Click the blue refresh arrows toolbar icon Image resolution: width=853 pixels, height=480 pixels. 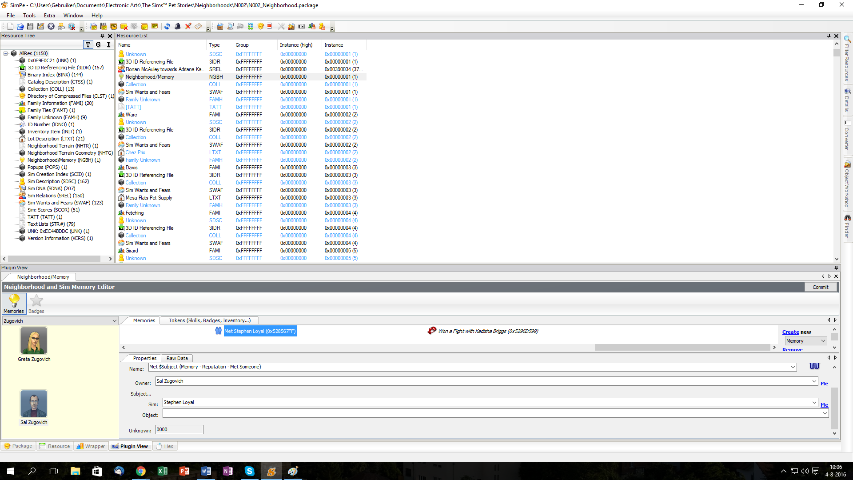point(167,27)
